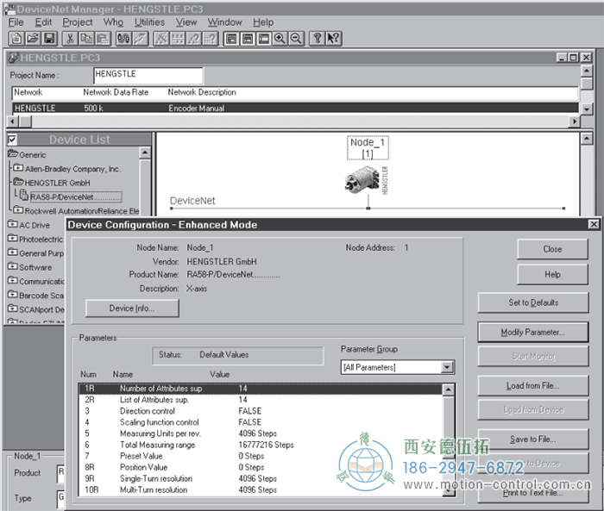Click the Save project toolbar icon
Viewport: 604px width, 511px height.
49,38
